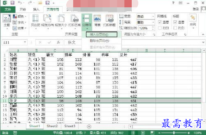Click the Save icon in quick access toolbar

click(x=12, y=3)
